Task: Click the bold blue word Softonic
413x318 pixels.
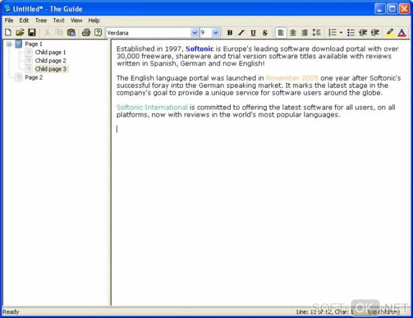Action: [200, 49]
